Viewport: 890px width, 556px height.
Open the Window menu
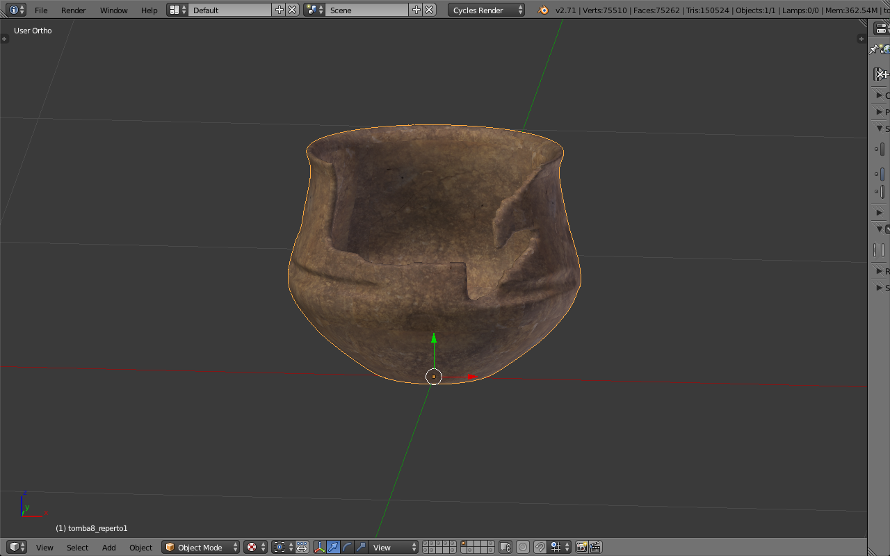point(113,10)
